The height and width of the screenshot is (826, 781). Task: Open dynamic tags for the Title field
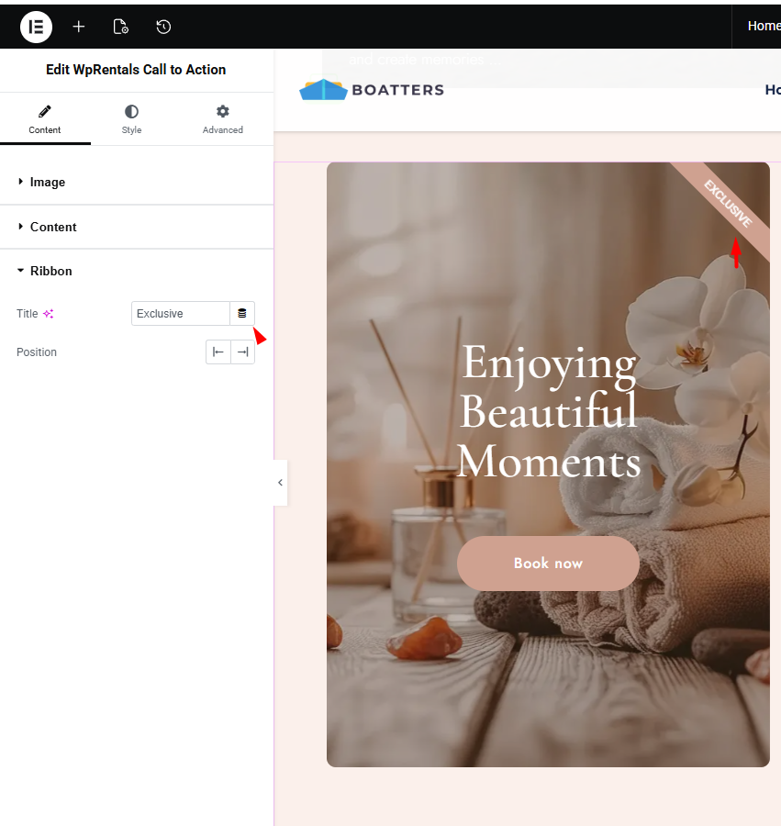point(242,314)
